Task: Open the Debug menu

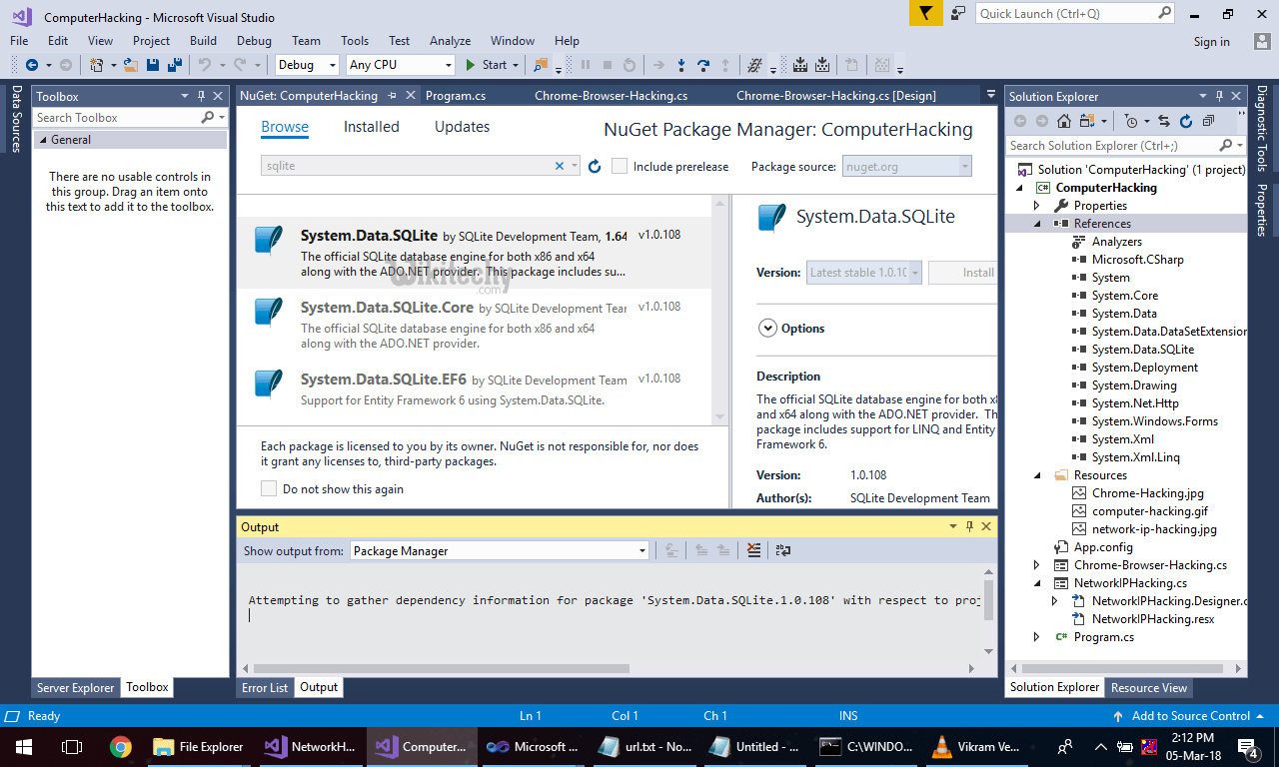Action: pyautogui.click(x=254, y=41)
